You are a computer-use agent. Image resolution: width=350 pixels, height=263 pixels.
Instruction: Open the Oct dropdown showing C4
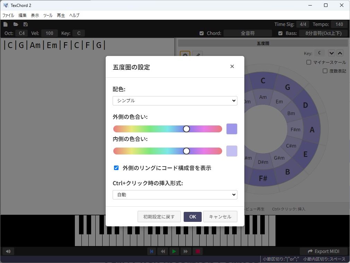tap(21, 34)
